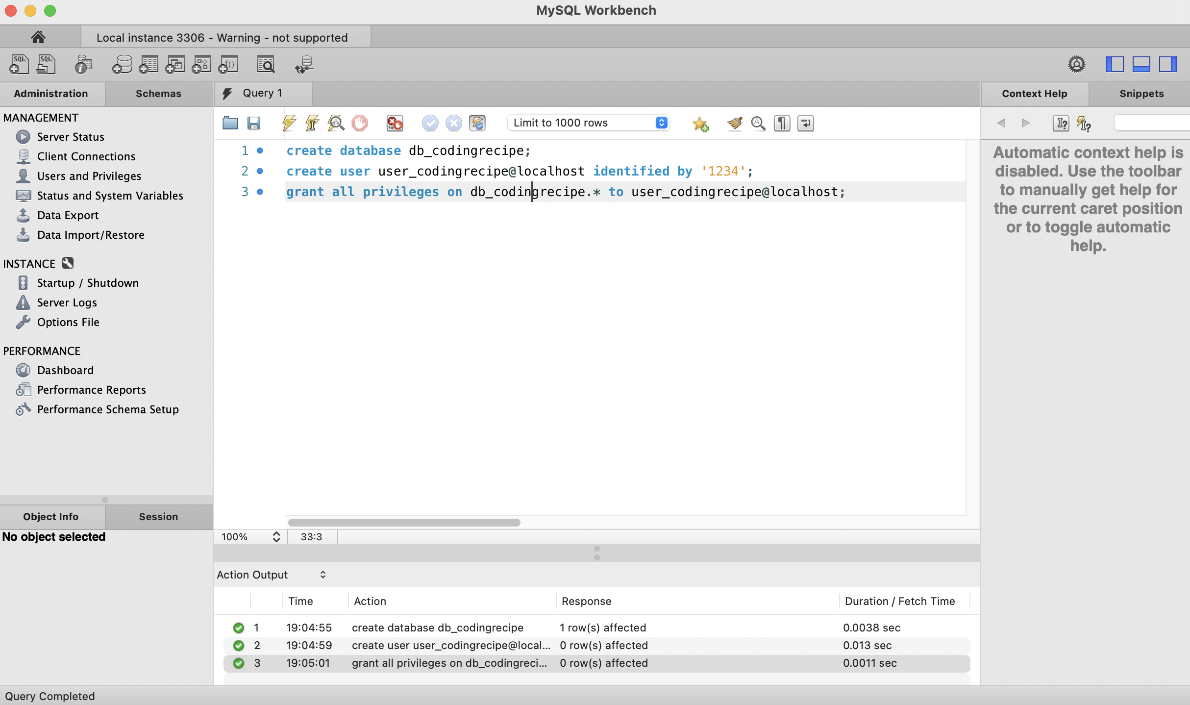Screen dimensions: 1190x705
Task: Open Limit to 1000 rows dropdown
Action: click(x=588, y=123)
